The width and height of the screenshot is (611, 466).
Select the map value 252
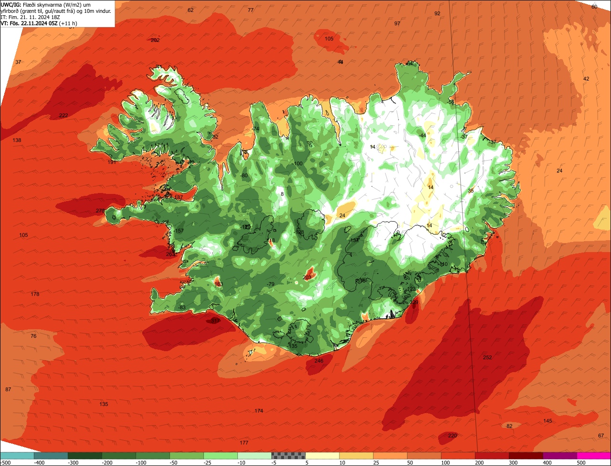click(x=487, y=357)
